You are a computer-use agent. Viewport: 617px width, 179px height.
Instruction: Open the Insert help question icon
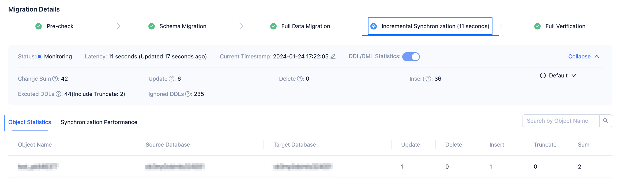coord(428,79)
